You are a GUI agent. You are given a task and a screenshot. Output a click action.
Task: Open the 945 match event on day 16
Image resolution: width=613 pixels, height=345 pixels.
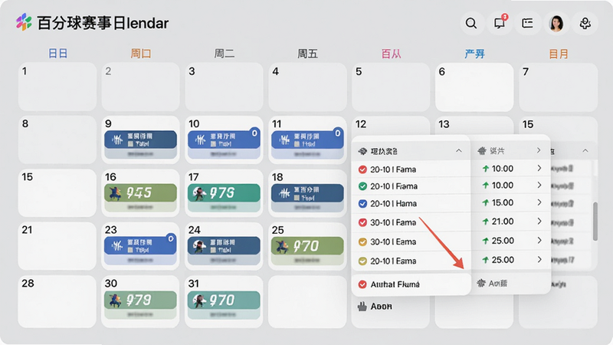pos(140,193)
